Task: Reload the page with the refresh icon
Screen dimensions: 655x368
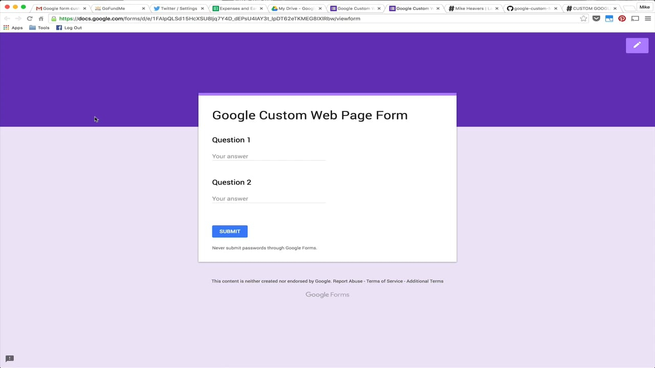Action: coord(30,18)
